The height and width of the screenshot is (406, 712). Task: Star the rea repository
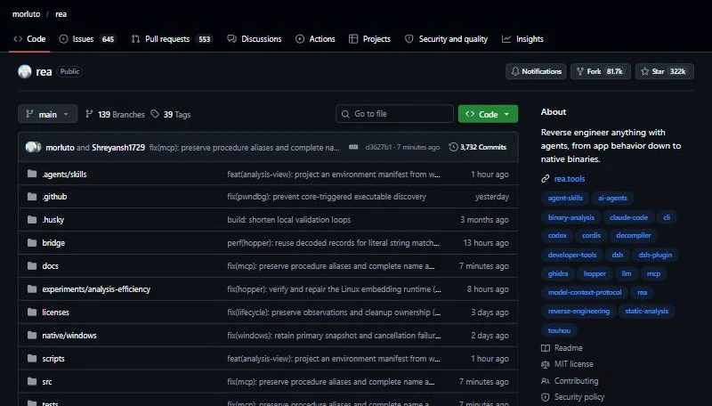click(x=664, y=71)
